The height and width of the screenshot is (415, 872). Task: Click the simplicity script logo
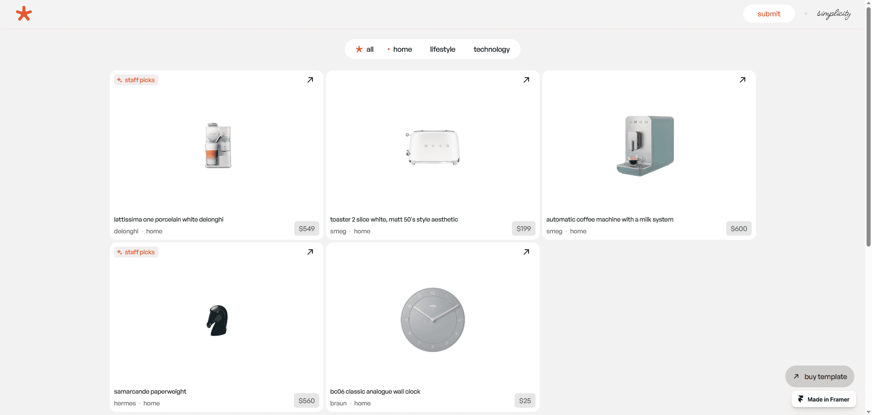[x=834, y=14]
